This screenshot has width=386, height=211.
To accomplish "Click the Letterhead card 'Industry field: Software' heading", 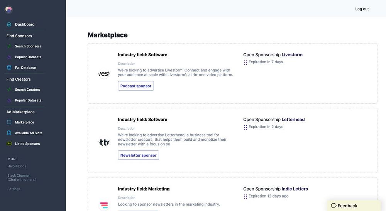I will pyautogui.click(x=142, y=119).
